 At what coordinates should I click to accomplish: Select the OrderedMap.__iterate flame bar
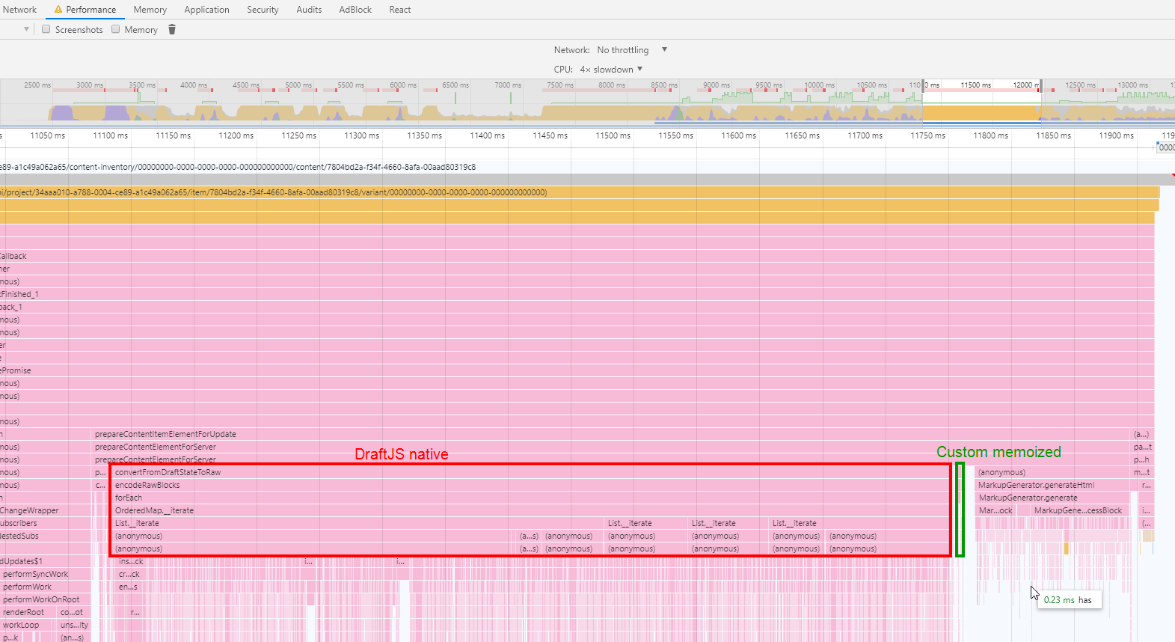531,510
